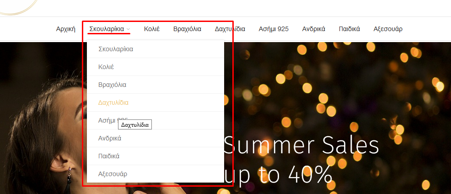Select Ασήμι 925 in the dropdown list
This screenshot has width=451, height=194.
(156, 120)
